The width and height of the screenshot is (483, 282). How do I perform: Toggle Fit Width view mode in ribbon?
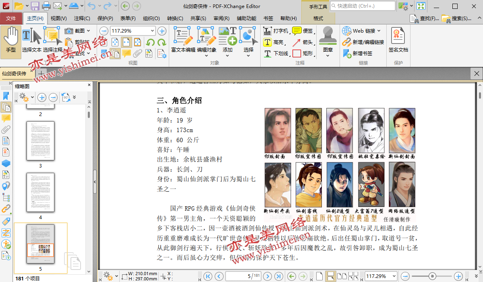coord(126,42)
